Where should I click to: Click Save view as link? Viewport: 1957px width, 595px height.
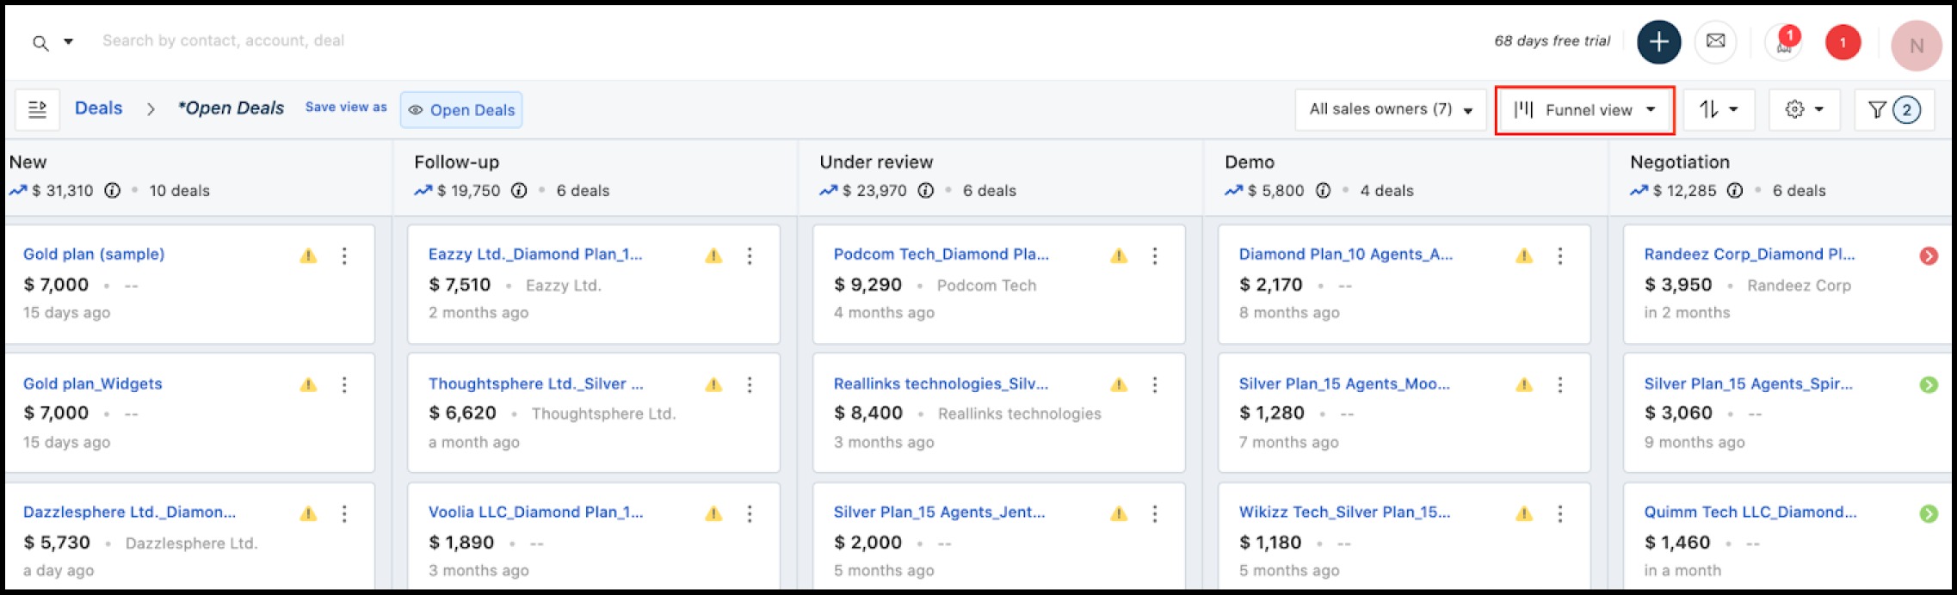pos(346,107)
